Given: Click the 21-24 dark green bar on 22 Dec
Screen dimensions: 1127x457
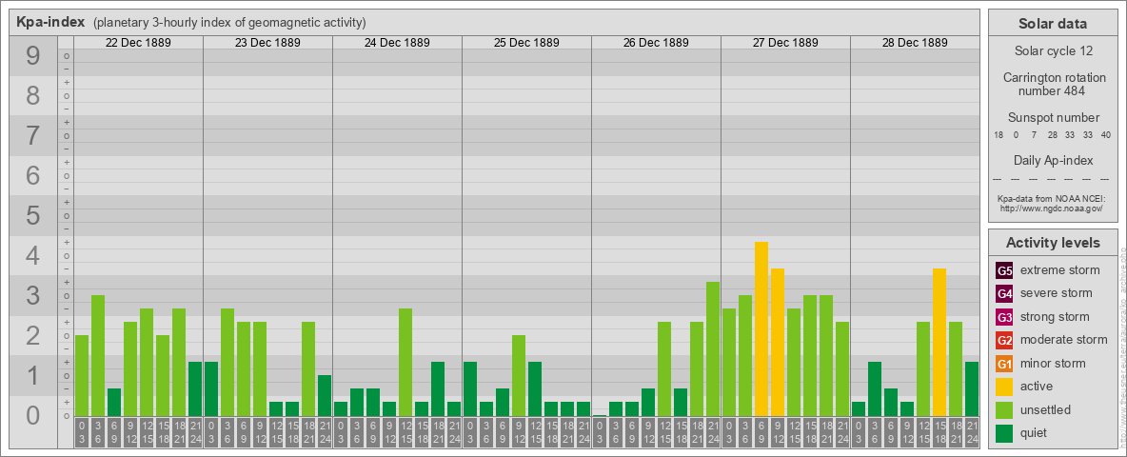Looking at the screenshot, I should (195, 388).
